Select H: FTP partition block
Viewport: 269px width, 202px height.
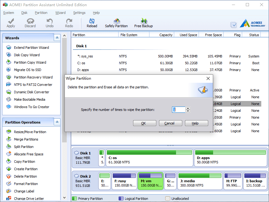click(x=233, y=181)
